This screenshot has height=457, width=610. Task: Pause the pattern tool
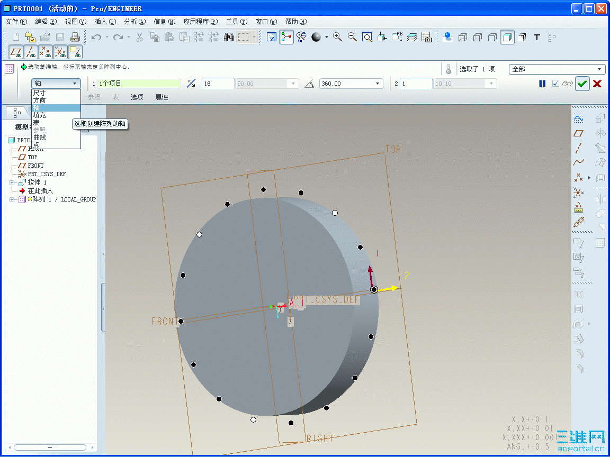pos(542,84)
